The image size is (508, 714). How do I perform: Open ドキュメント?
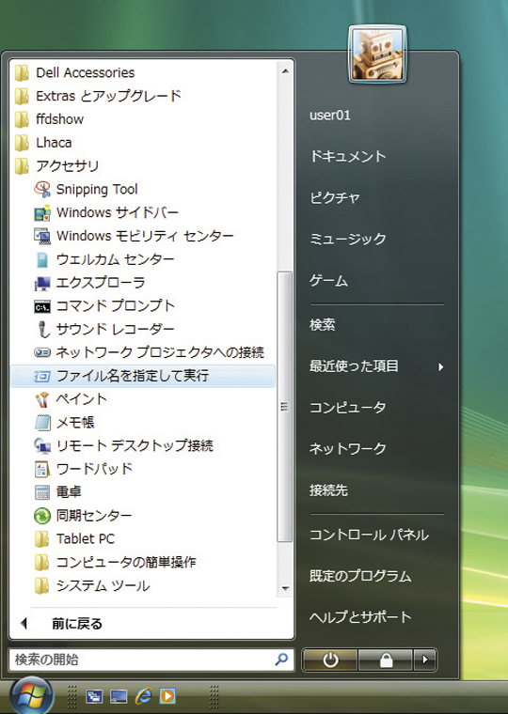[x=348, y=157]
